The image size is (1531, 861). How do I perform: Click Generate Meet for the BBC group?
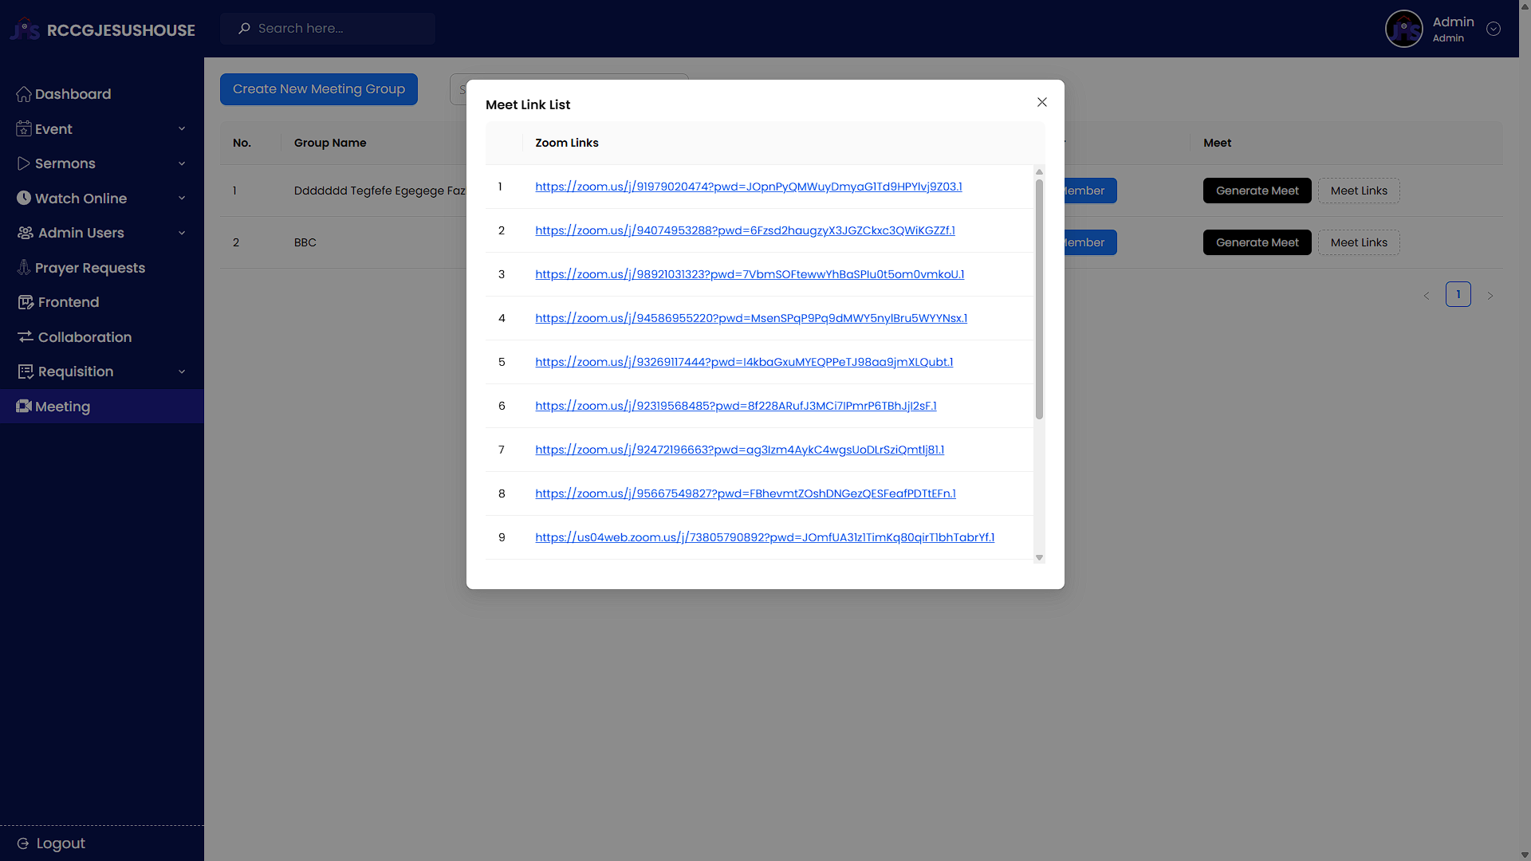1257,242
